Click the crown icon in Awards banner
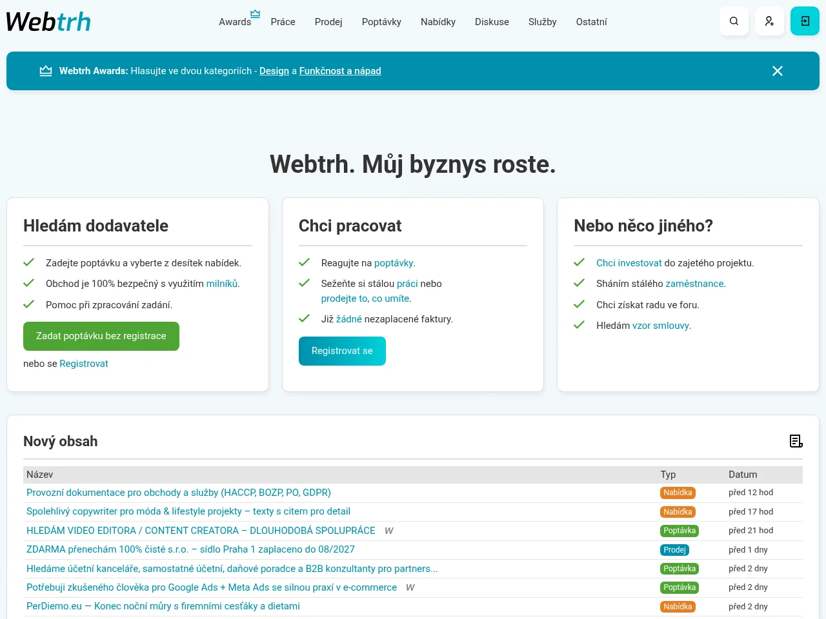 pos(46,71)
